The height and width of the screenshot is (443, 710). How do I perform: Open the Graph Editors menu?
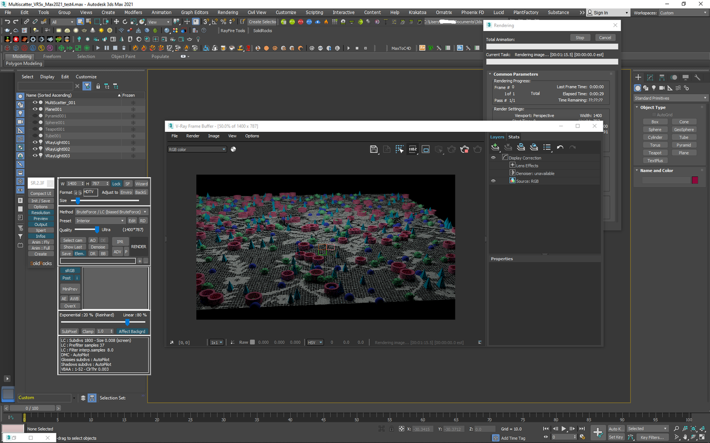195,12
